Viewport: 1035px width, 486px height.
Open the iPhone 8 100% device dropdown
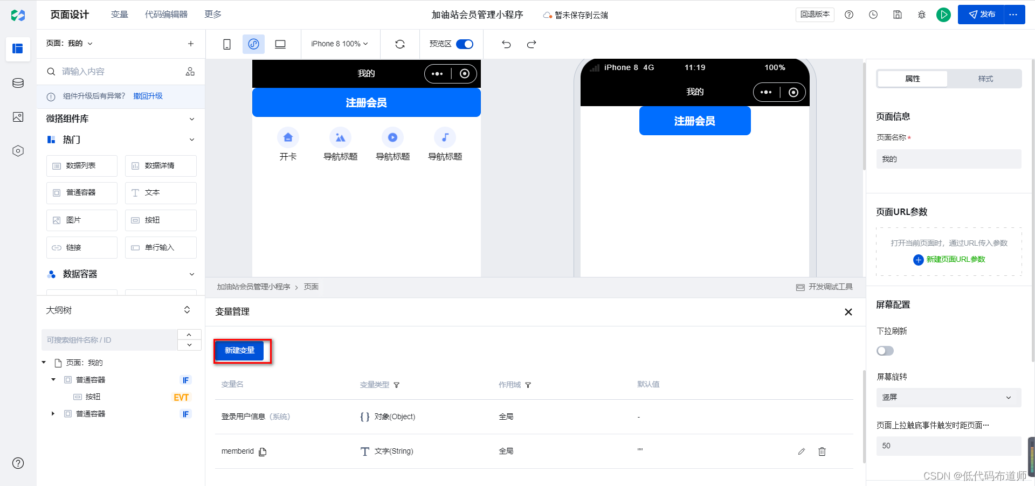[x=340, y=44]
